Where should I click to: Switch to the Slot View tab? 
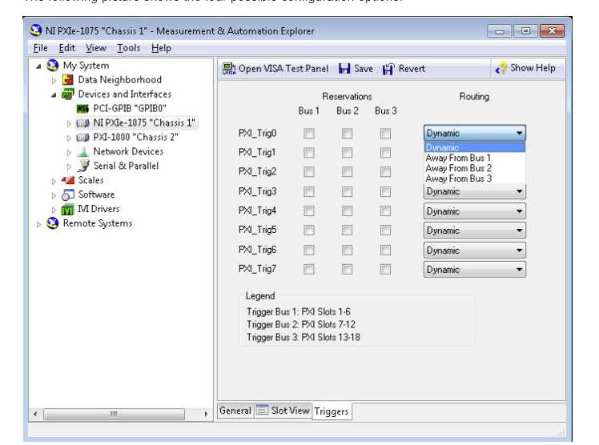[x=283, y=411]
